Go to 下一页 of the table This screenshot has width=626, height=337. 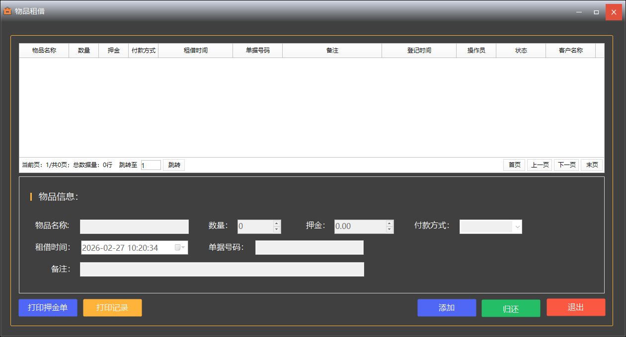566,165
